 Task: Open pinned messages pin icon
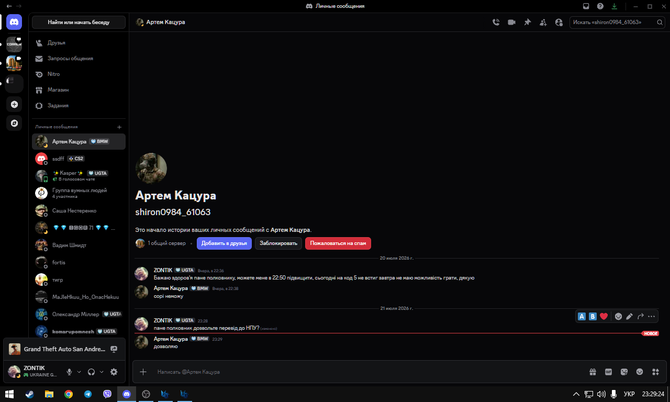coord(528,23)
